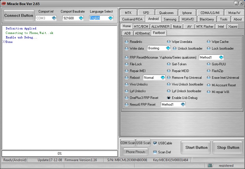Open the Nokia sub-tab
Screen dimensions: 245x169
177,26
